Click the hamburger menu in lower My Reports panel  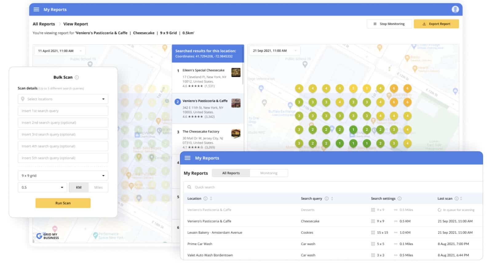pyautogui.click(x=187, y=158)
